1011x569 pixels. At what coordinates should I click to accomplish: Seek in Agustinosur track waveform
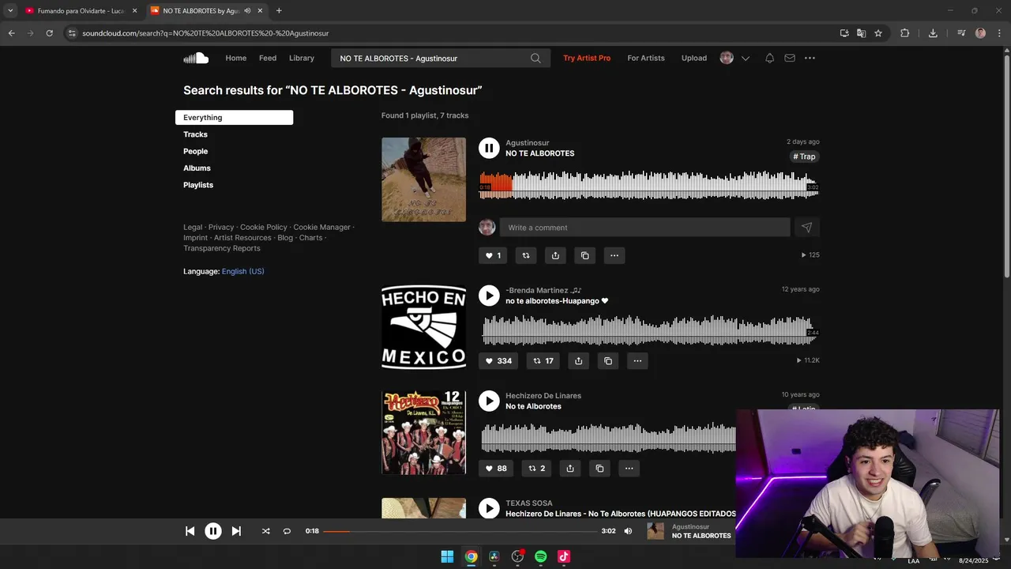pyautogui.click(x=648, y=185)
